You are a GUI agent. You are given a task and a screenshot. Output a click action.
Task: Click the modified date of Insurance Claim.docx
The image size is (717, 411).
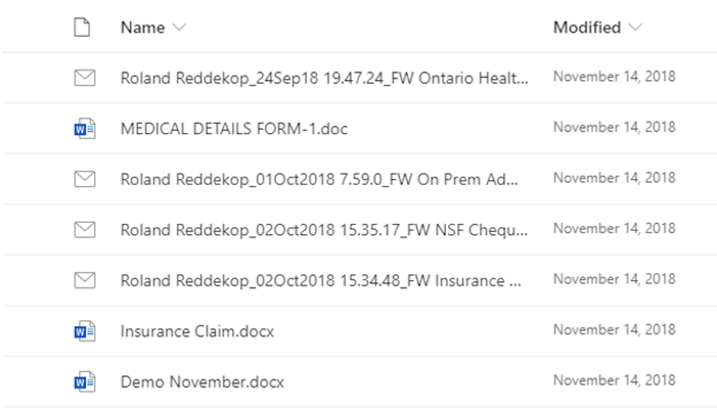[614, 330]
